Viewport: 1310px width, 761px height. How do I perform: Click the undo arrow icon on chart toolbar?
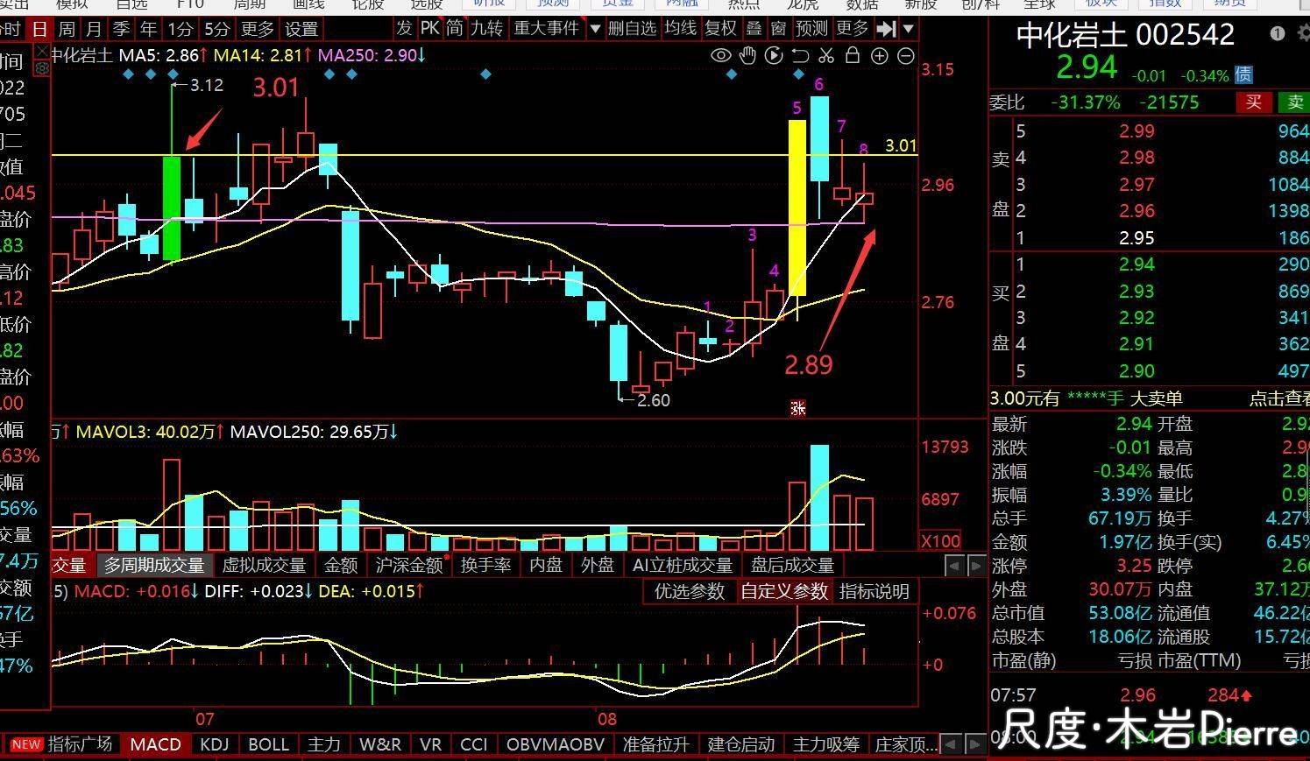tap(800, 56)
